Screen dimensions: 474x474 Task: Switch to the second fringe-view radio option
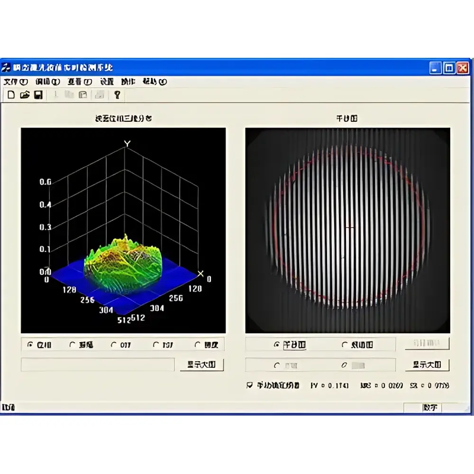click(x=344, y=345)
